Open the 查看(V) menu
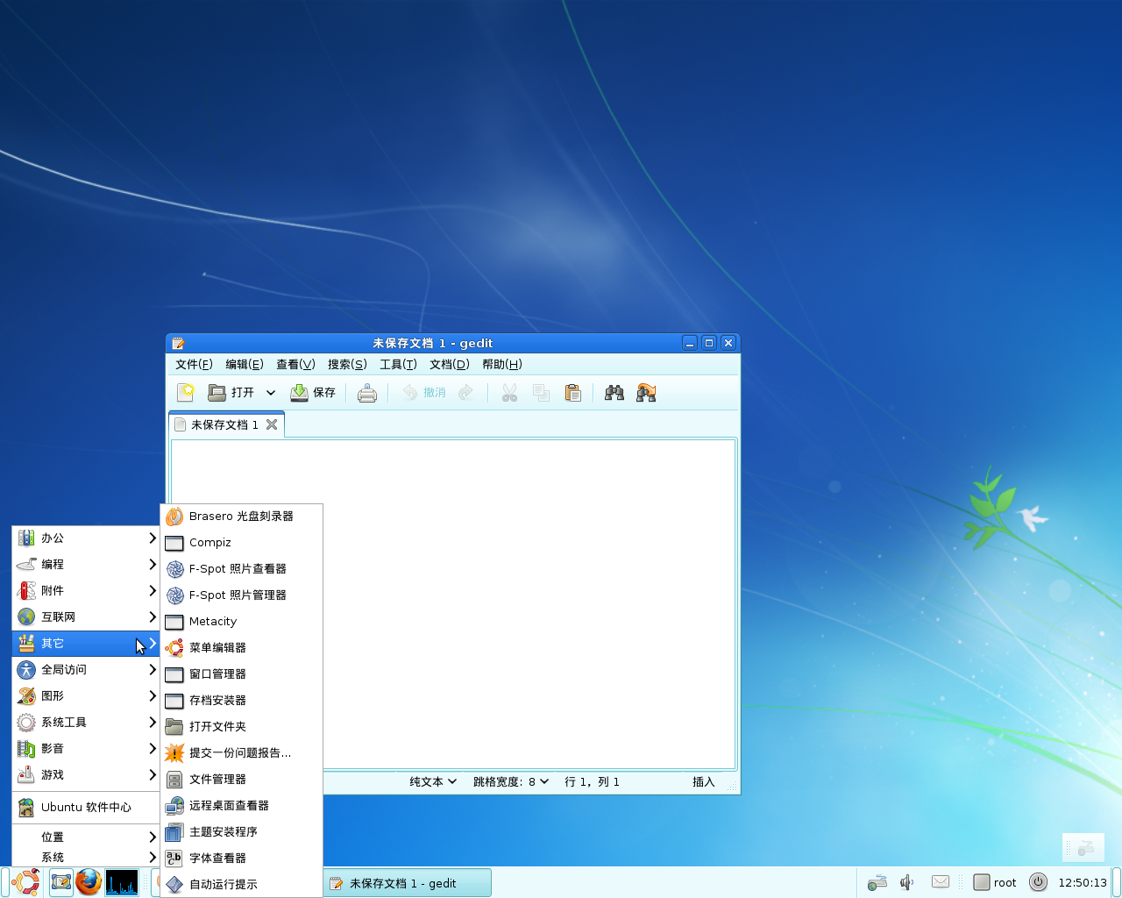Viewport: 1122px width, 898px height. click(x=295, y=364)
